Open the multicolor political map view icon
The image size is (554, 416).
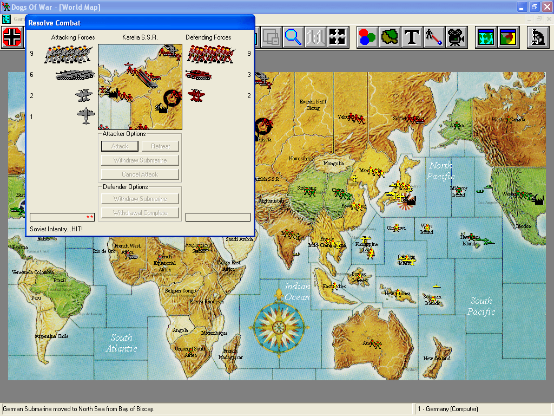click(507, 37)
